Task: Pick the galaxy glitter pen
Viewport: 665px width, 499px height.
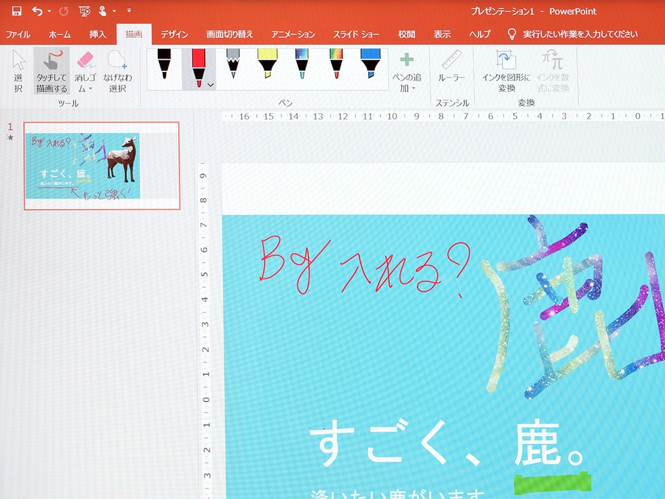Action: click(301, 64)
